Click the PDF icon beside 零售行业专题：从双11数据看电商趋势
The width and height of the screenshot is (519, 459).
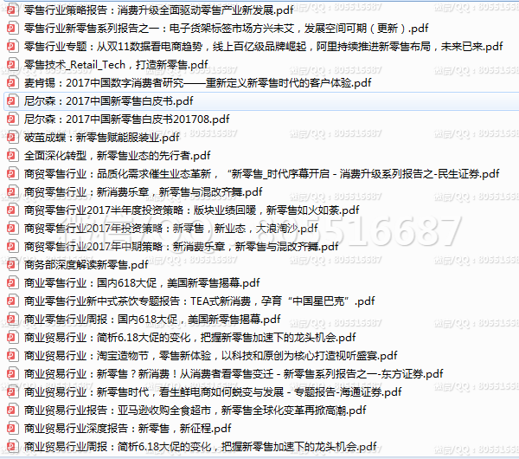[x=12, y=47]
